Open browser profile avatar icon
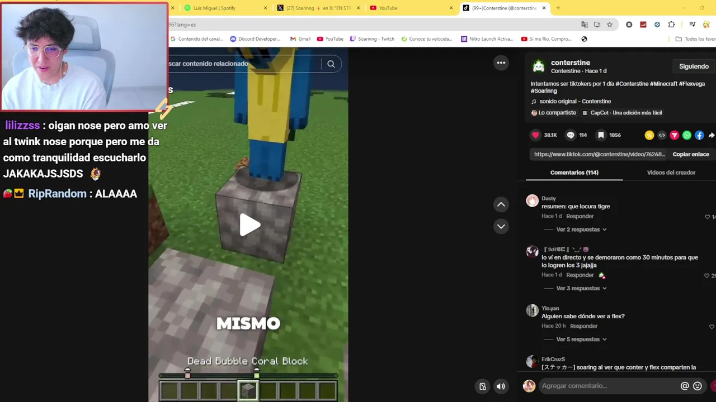 706,25
